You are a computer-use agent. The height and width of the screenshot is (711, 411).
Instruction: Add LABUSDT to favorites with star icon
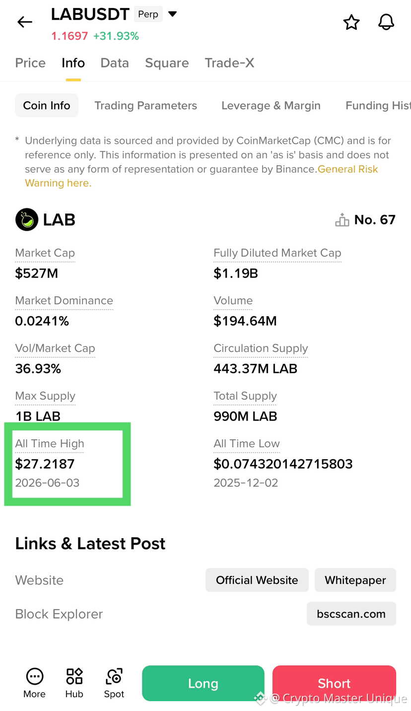[351, 22]
